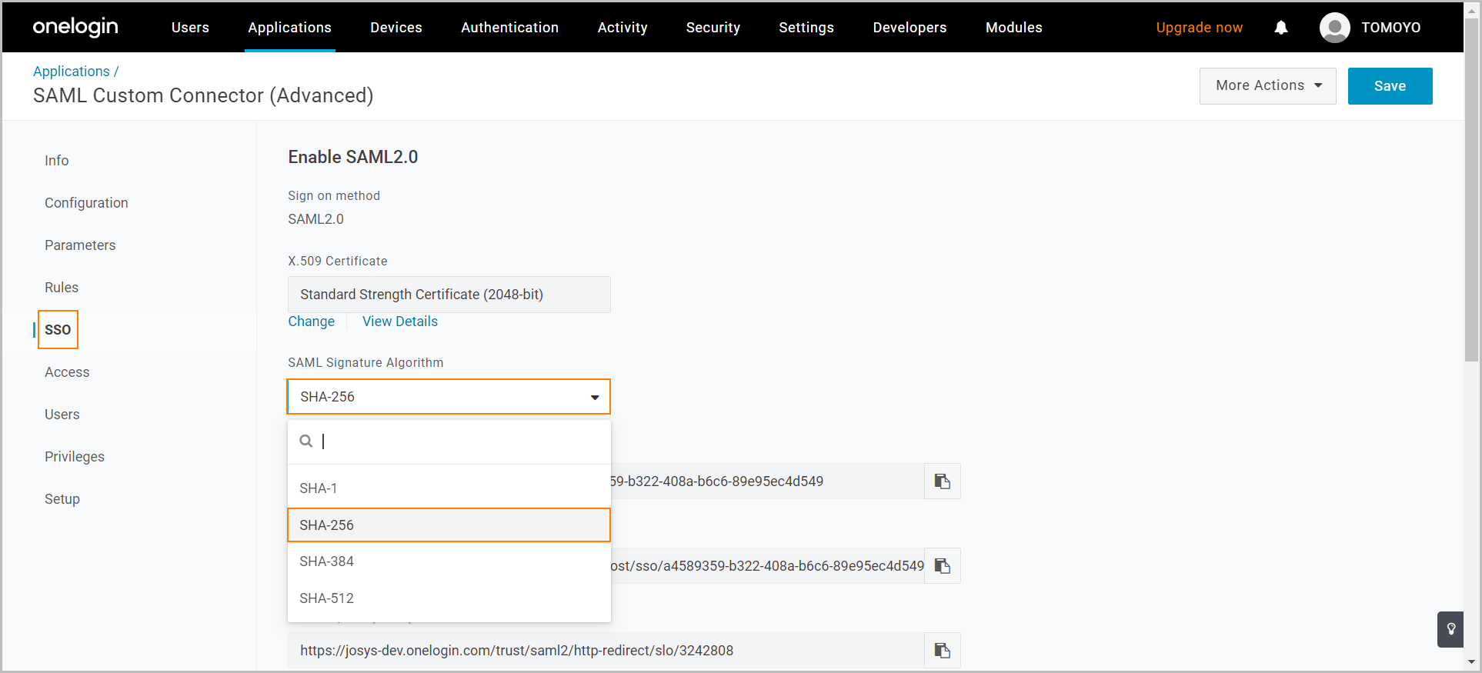Click the TOMOYO user avatar icon
This screenshot has width=1482, height=673.
click(x=1334, y=28)
